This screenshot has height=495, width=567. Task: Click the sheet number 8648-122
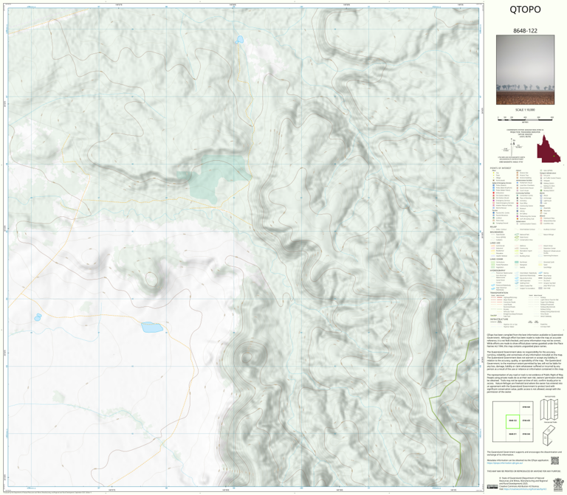point(525,31)
